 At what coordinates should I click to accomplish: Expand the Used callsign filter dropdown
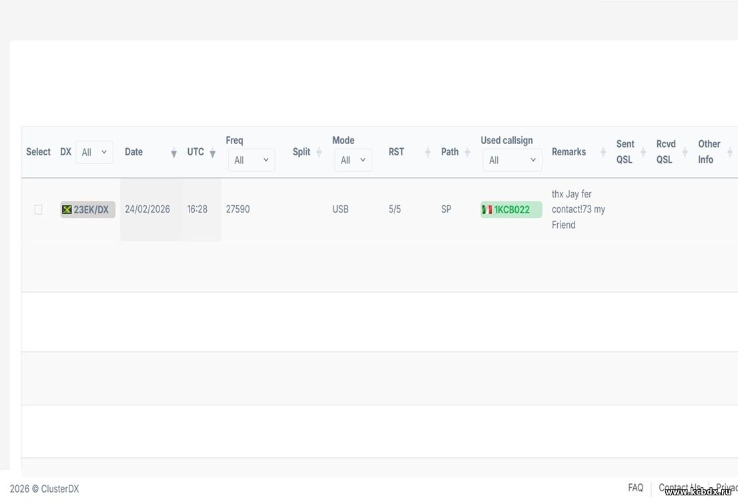(512, 160)
